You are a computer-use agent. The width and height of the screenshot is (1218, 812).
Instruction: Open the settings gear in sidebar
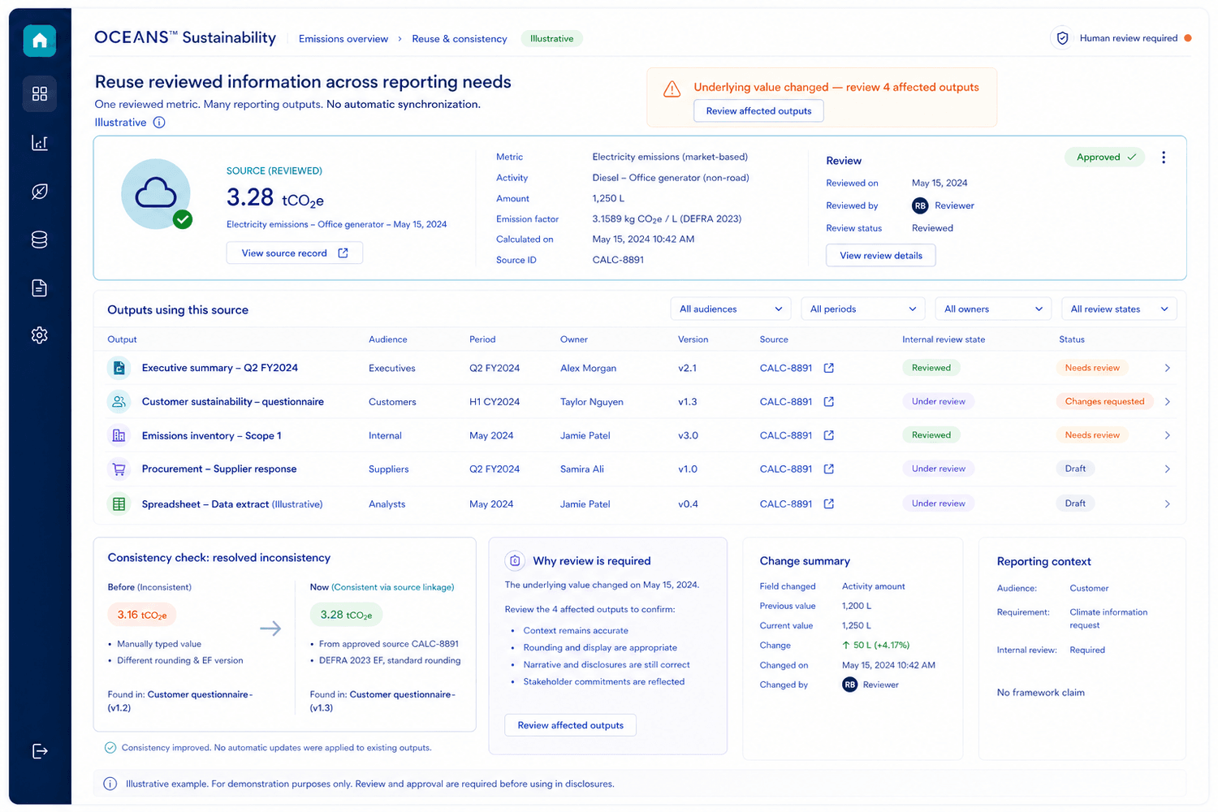coord(40,335)
